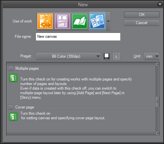Select the blue show all settings icon
The image size is (164, 144).
tap(97, 21)
